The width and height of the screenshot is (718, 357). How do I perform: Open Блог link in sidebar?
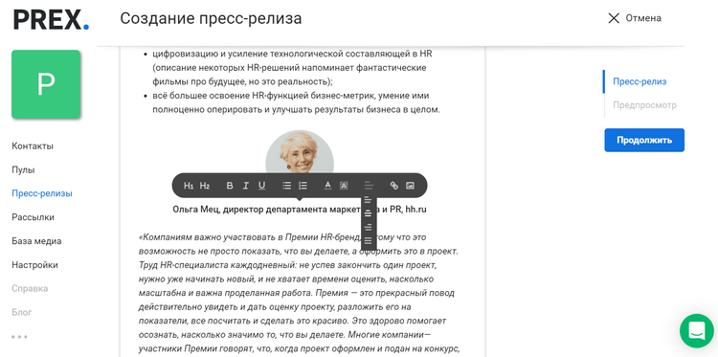click(x=22, y=312)
